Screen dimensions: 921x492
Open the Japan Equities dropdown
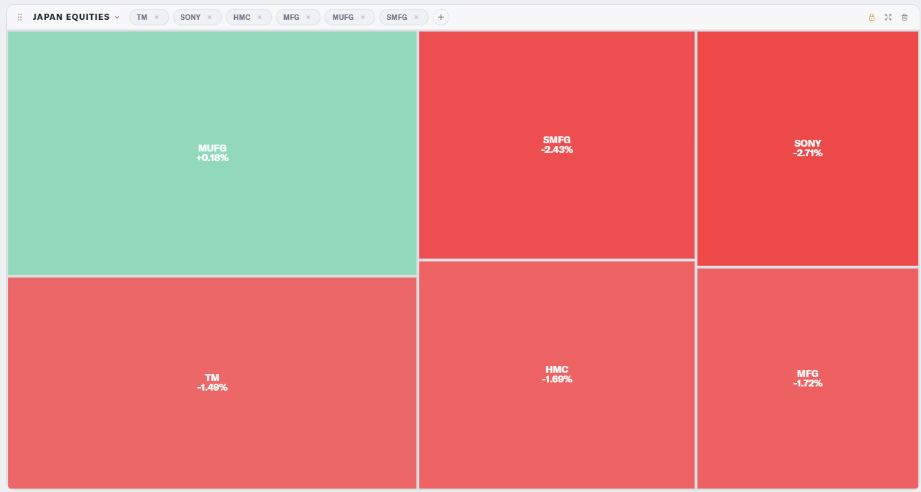coord(76,17)
